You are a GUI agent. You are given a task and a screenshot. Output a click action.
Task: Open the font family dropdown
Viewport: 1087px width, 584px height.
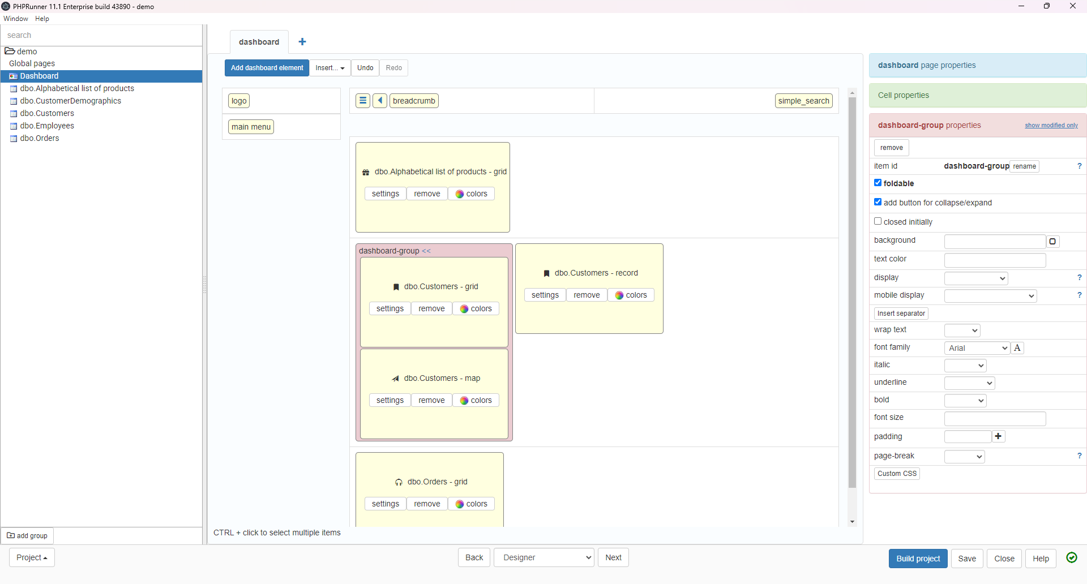[977, 348]
